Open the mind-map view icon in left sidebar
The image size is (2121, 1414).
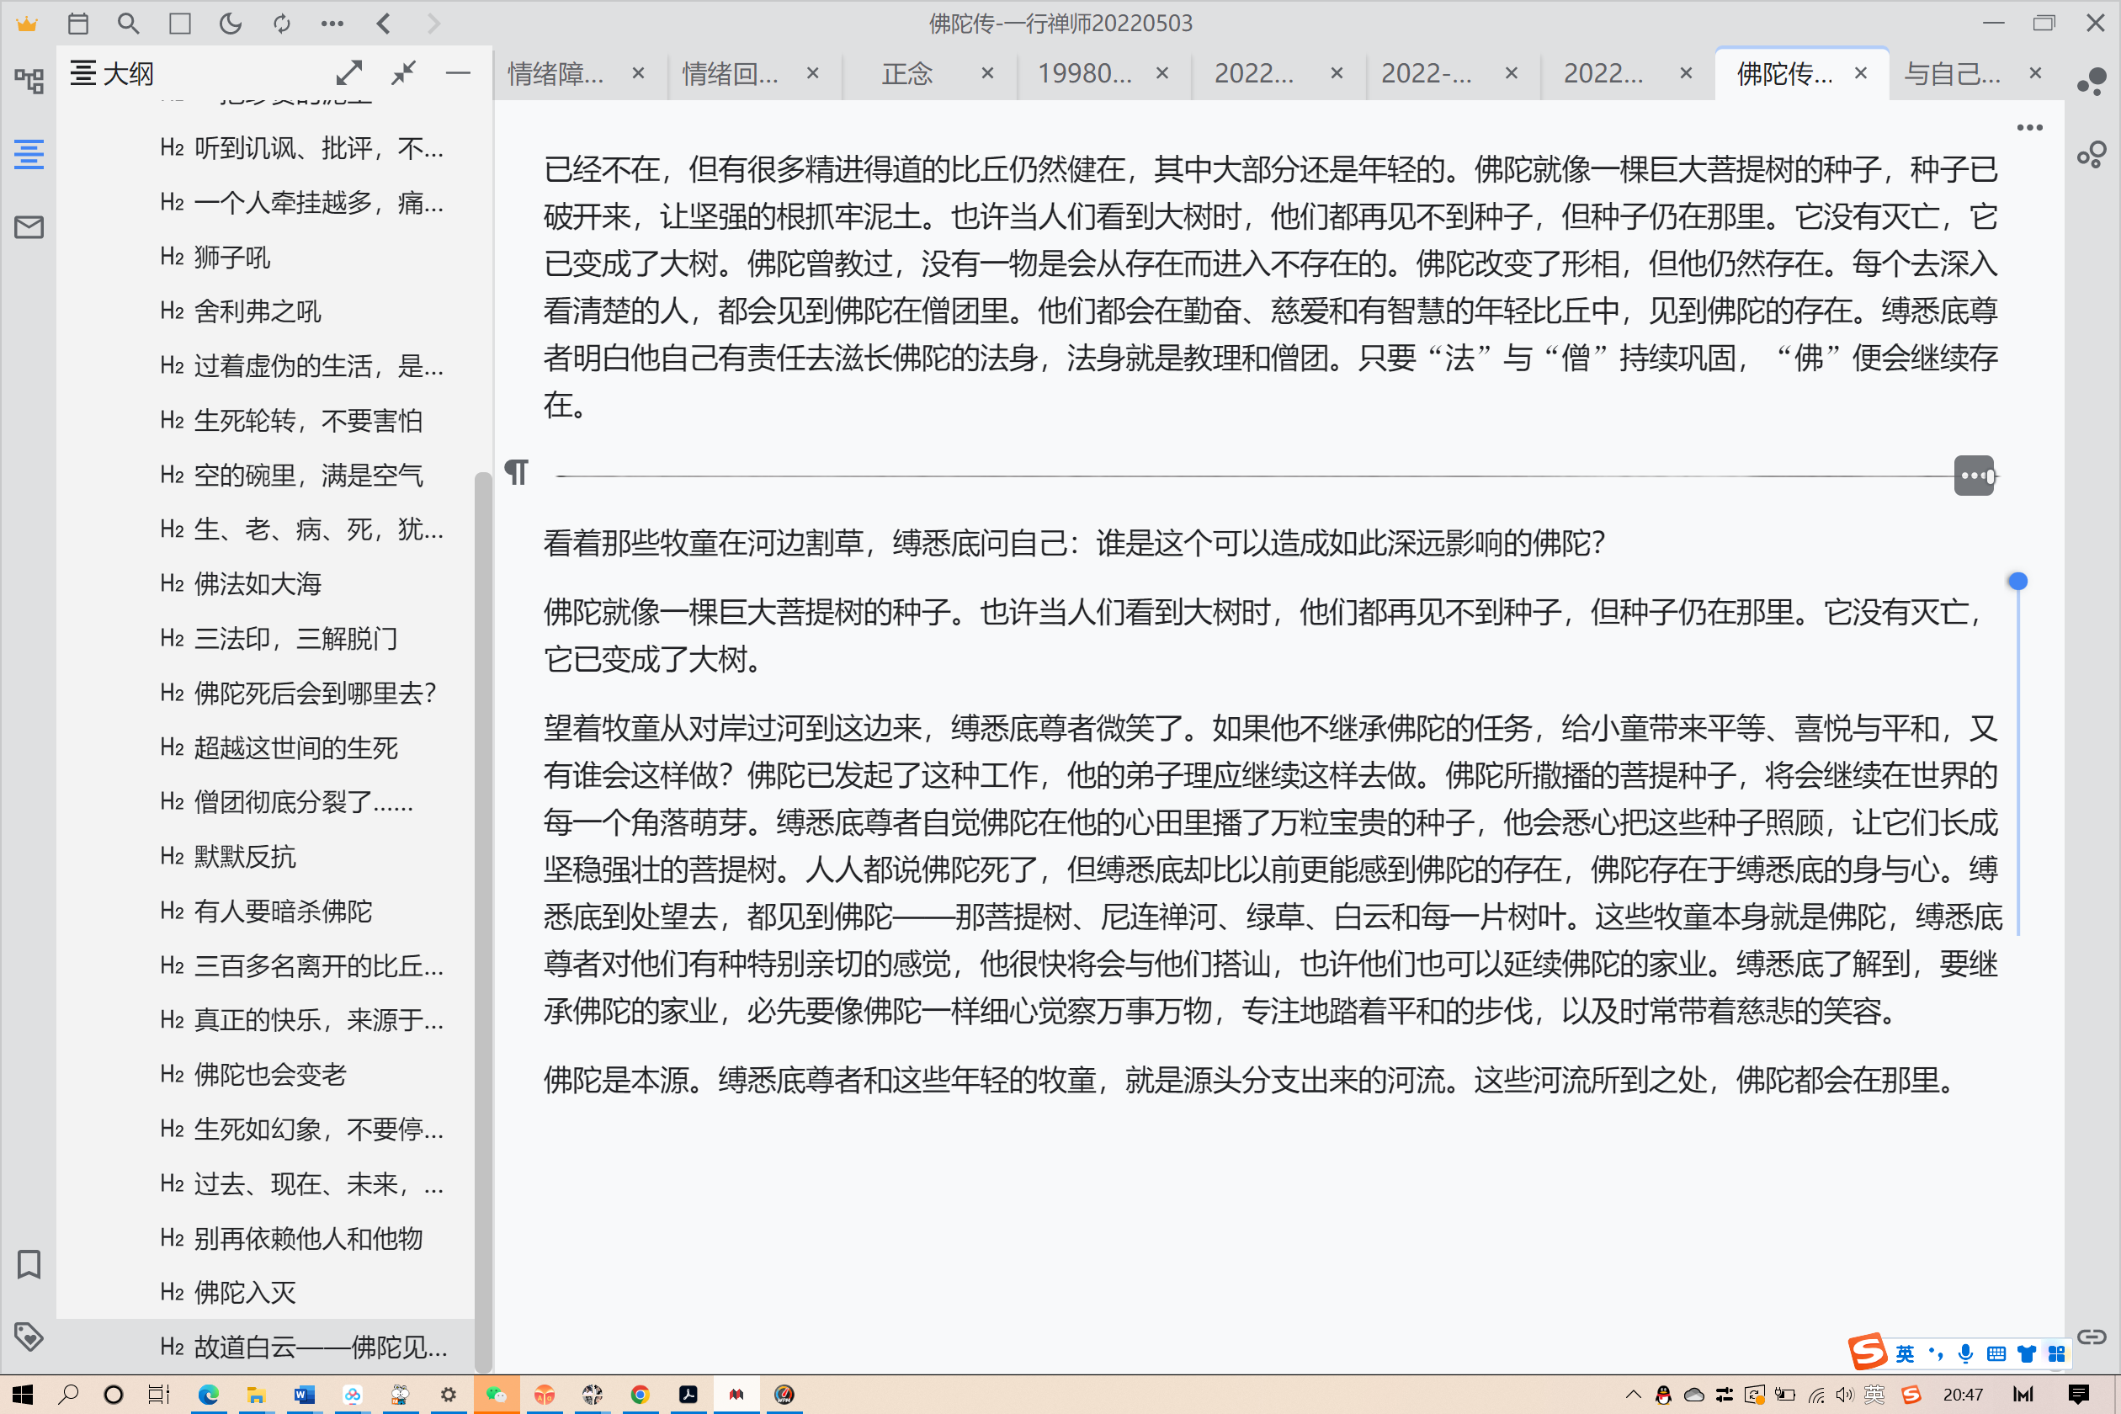pyautogui.click(x=29, y=80)
